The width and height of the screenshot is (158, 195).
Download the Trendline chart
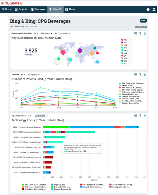(x=145, y=74)
